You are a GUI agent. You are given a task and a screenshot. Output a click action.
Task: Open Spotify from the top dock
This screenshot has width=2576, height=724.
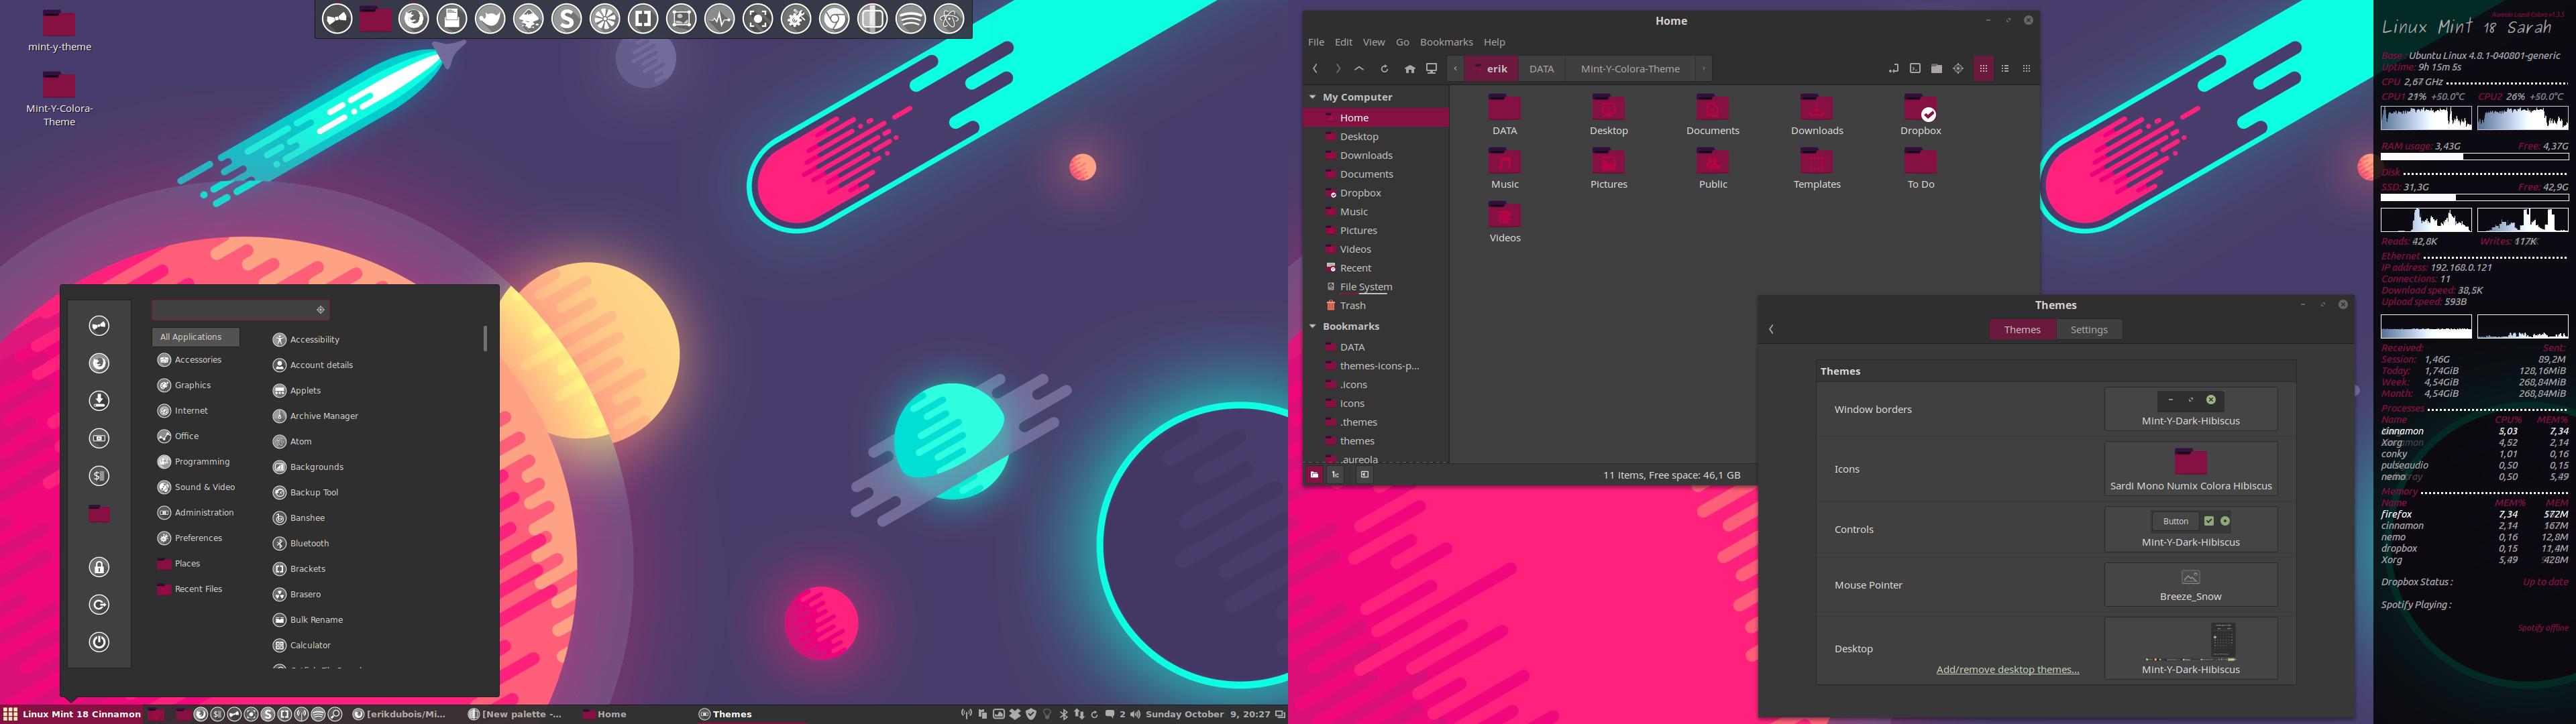pos(911,19)
